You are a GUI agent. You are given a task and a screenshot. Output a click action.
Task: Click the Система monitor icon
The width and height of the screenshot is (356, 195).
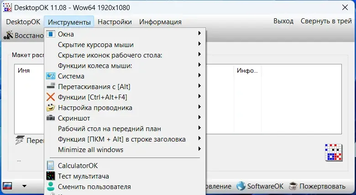click(51, 76)
